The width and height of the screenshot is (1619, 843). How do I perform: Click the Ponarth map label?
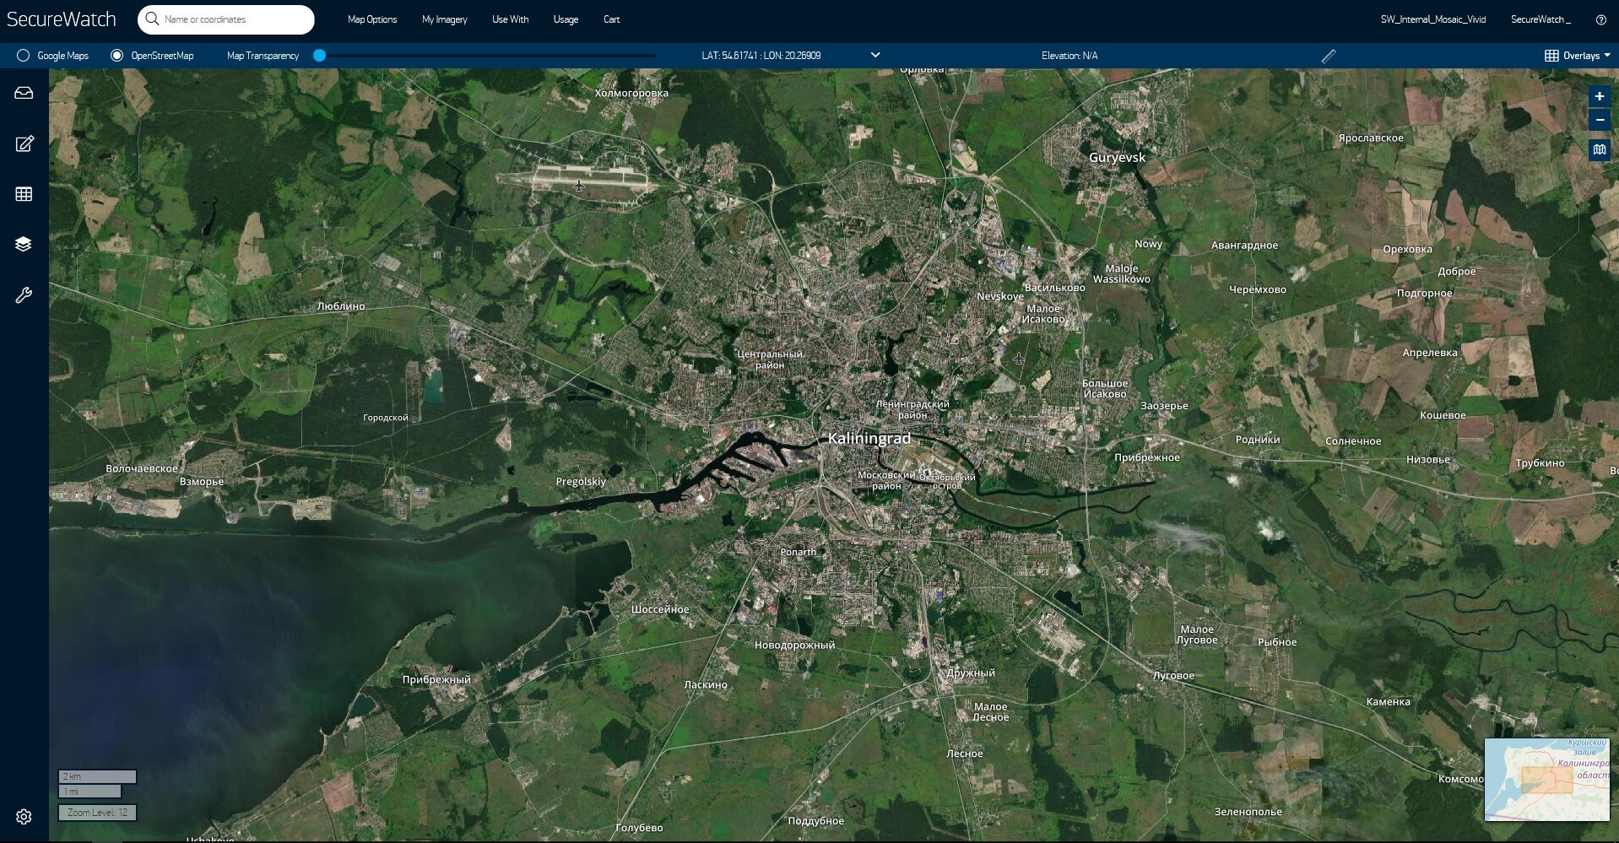799,552
